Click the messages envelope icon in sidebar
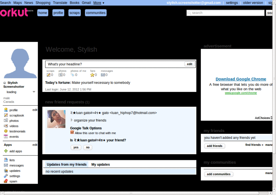 (6, 165)
